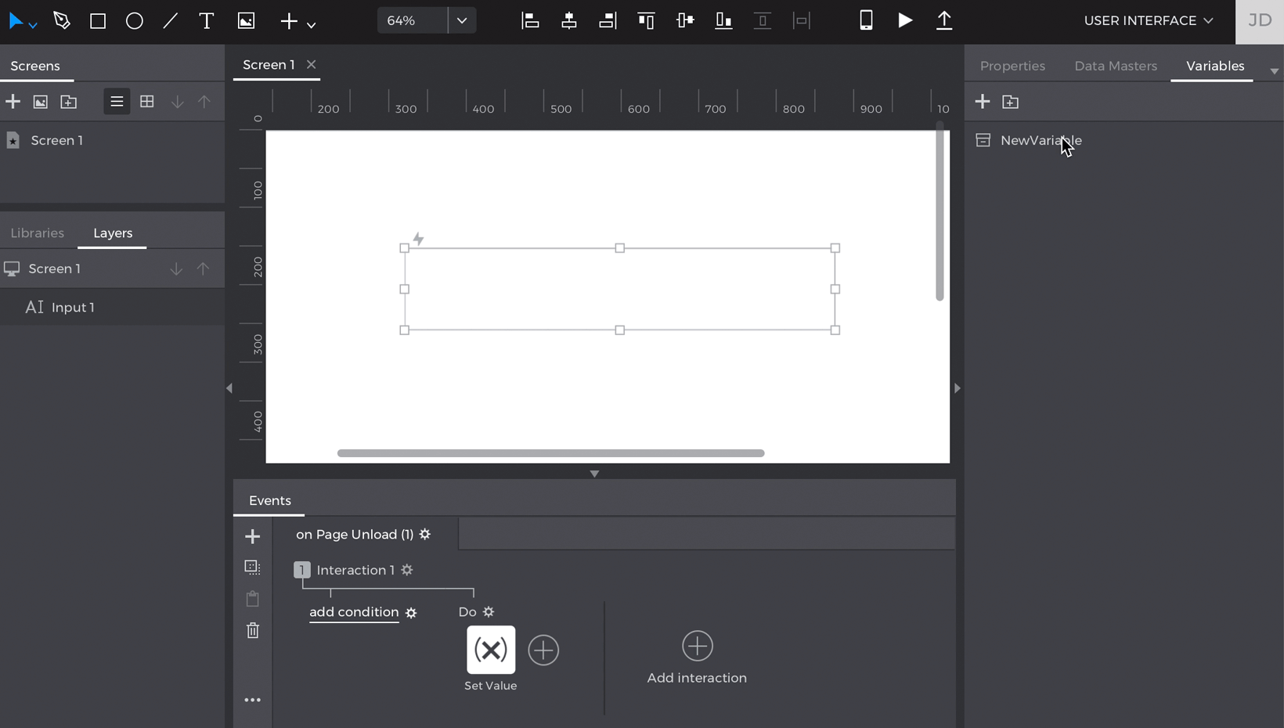Select the Ellipse shape tool
The image size is (1284, 728).
(135, 20)
